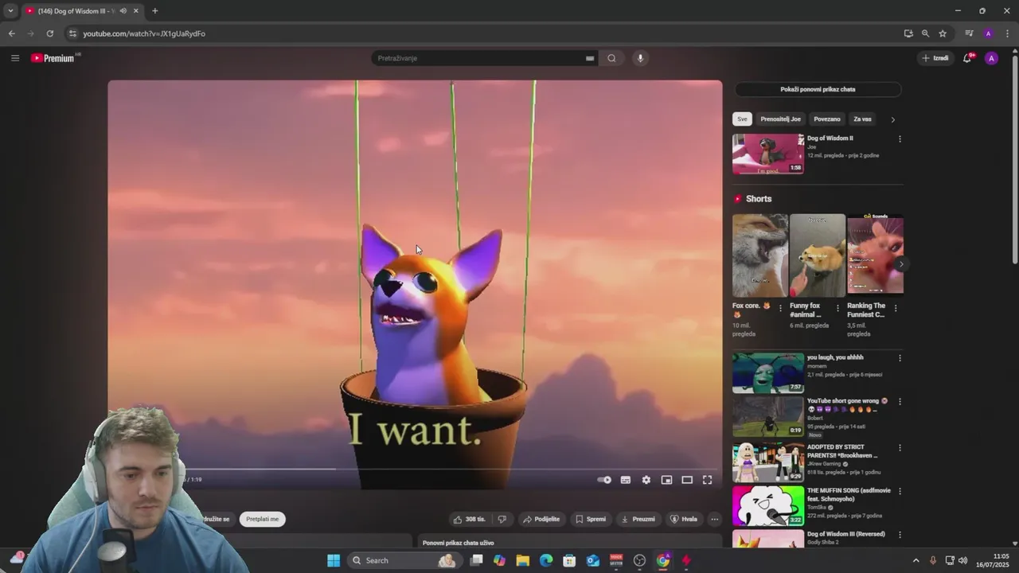Open more actions ellipsis under video
Viewport: 1019px width, 573px height.
(x=714, y=519)
